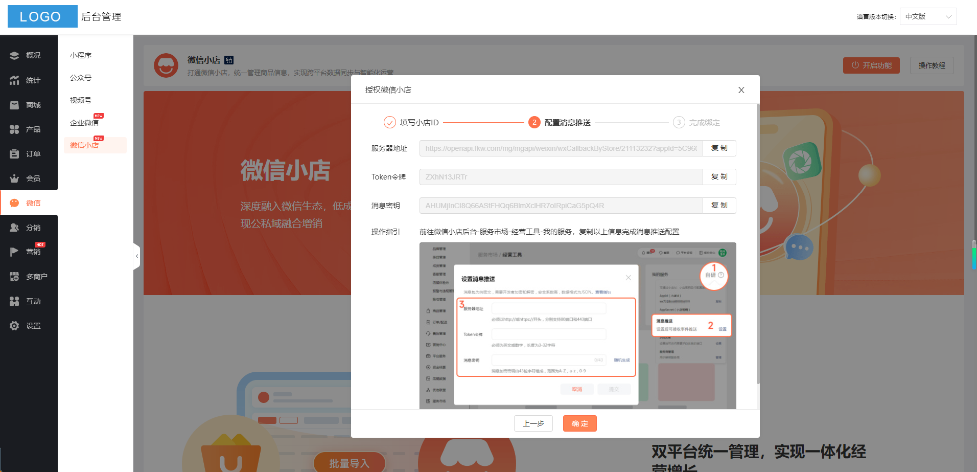
Task: Click the 操作教程 button
Action: tap(932, 65)
